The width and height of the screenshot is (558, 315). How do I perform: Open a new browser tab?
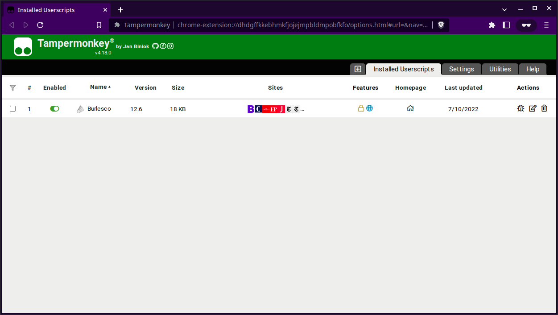coord(120,10)
